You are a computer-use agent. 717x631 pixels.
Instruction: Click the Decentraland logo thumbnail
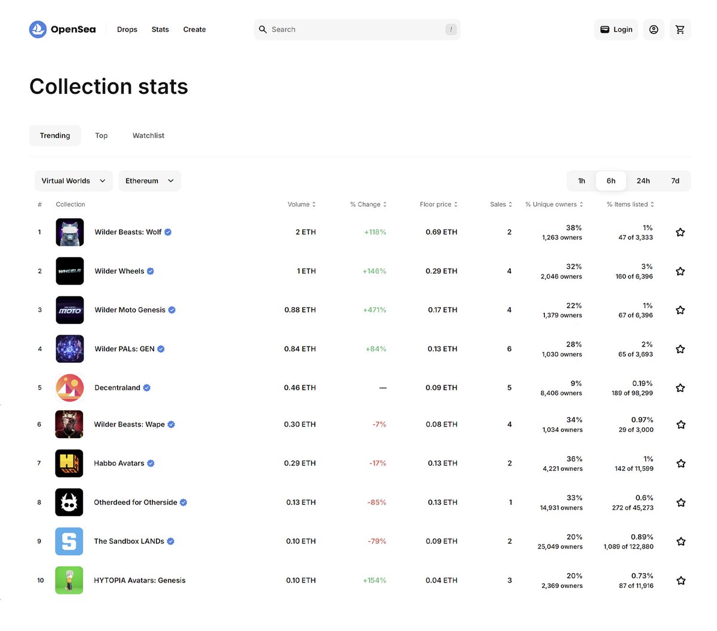(70, 388)
